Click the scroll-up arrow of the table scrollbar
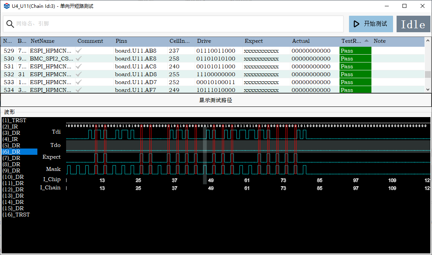The width and height of the screenshot is (432, 255). pos(428,41)
